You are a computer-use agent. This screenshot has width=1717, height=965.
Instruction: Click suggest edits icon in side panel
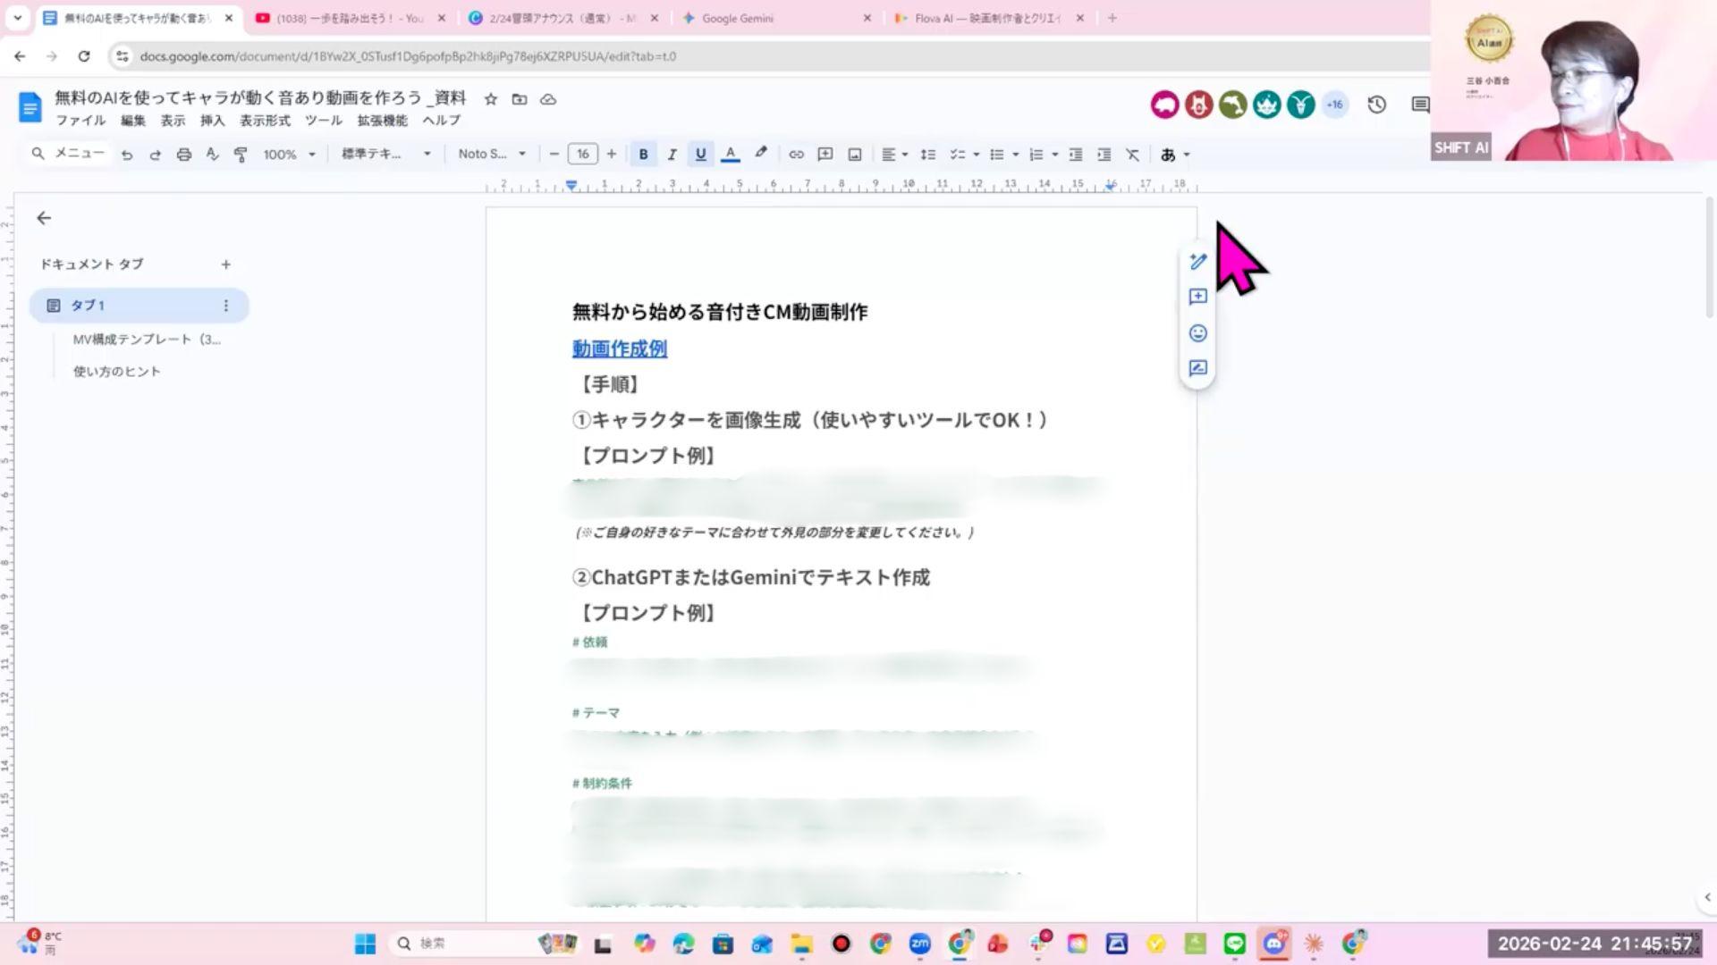pyautogui.click(x=1198, y=369)
